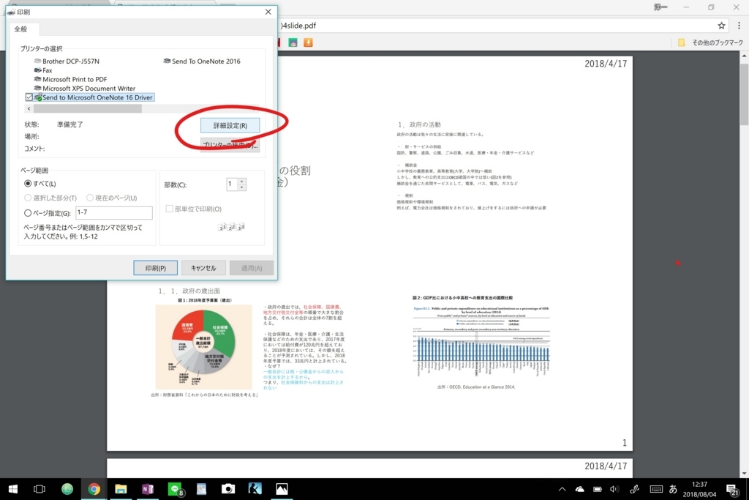The image size is (749, 500).
Task: Open the Photos app from the taskbar
Action: point(282,488)
